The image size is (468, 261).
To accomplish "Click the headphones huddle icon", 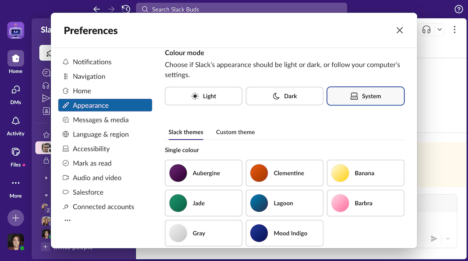I will (x=426, y=30).
